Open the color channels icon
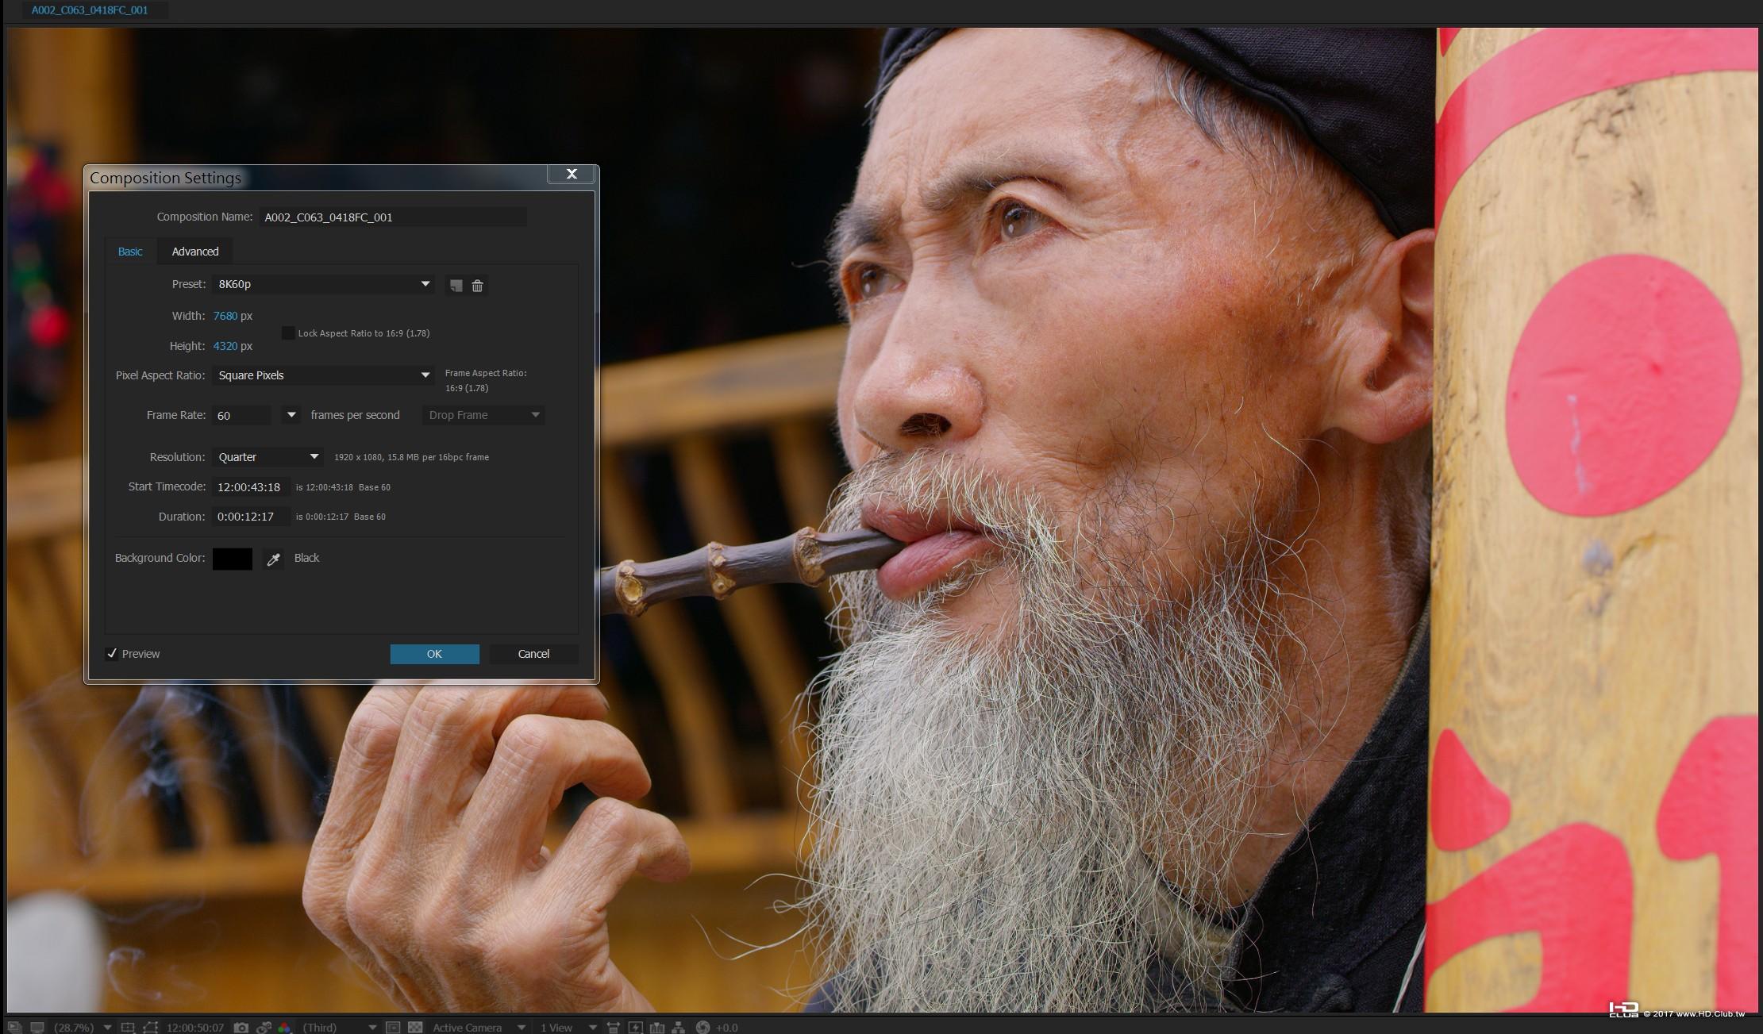The width and height of the screenshot is (1763, 1034). (x=284, y=1028)
